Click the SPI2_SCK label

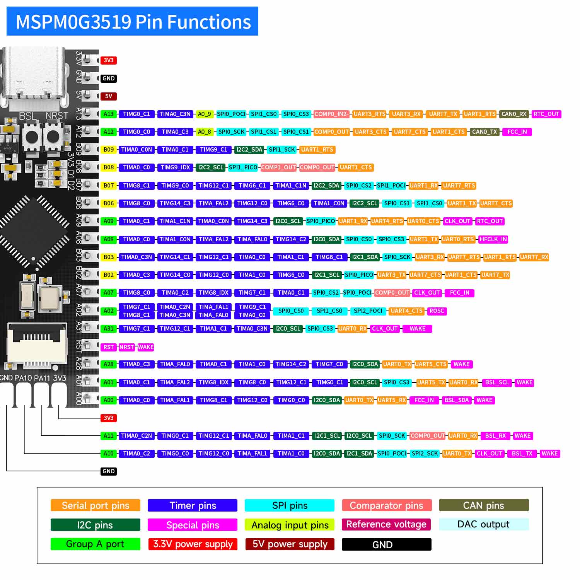425,454
